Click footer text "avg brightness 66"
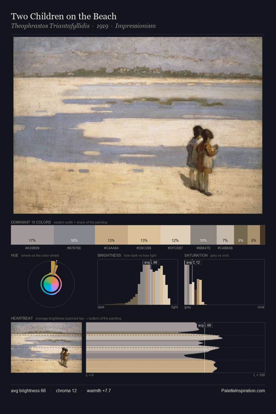The image size is (276, 414). pos(28,391)
